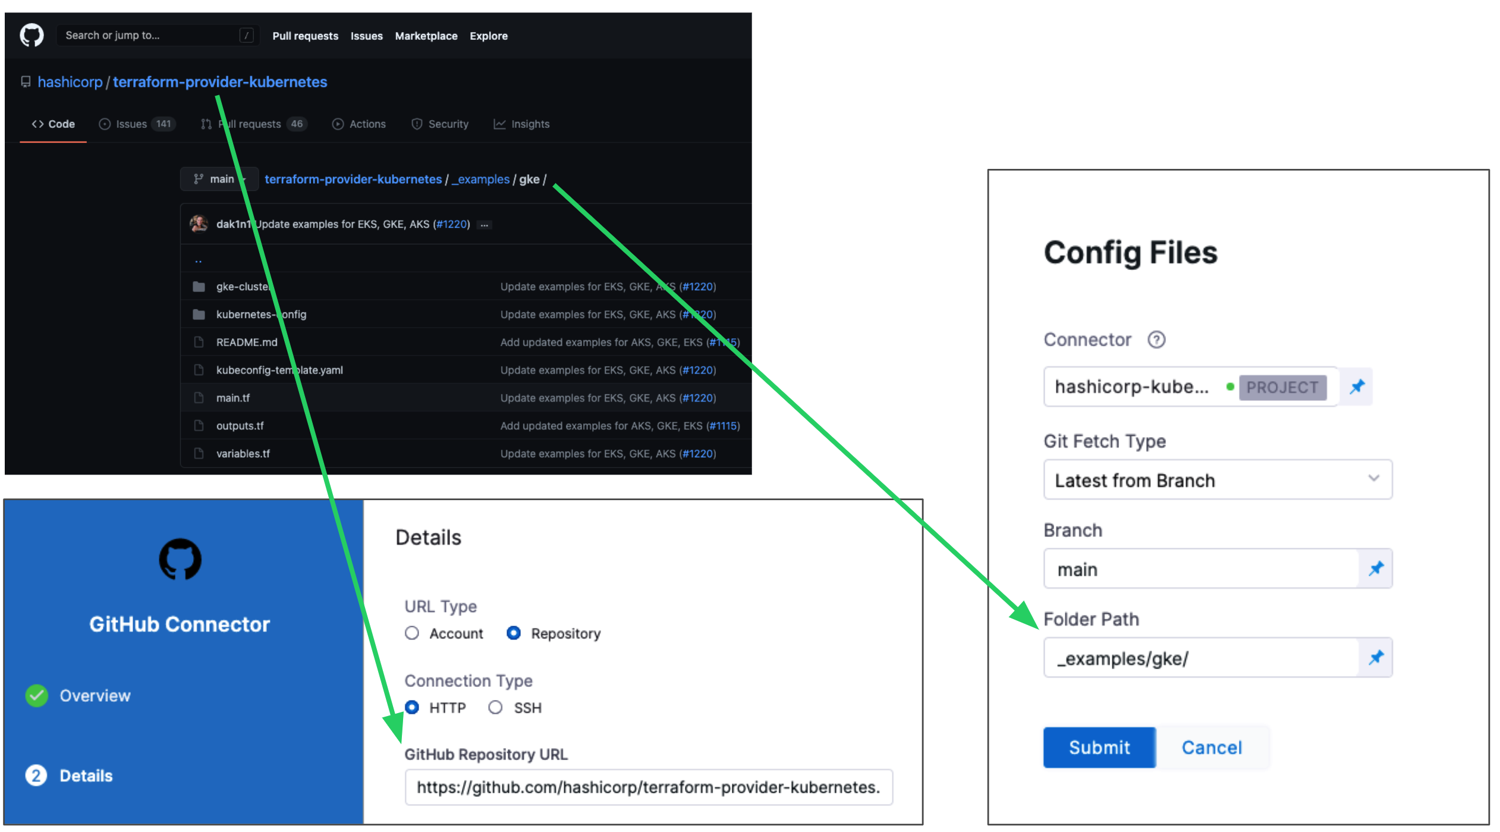Select the Account URL type radio
Image resolution: width=1500 pixels, height=832 pixels.
click(412, 633)
